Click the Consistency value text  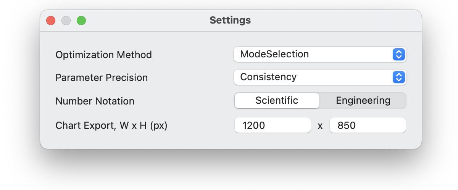[268, 77]
